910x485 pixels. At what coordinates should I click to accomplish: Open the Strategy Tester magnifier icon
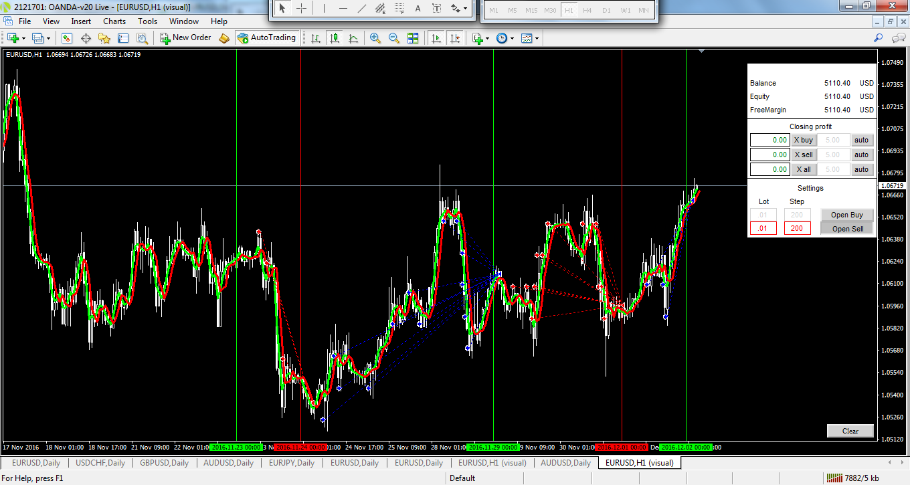141,38
